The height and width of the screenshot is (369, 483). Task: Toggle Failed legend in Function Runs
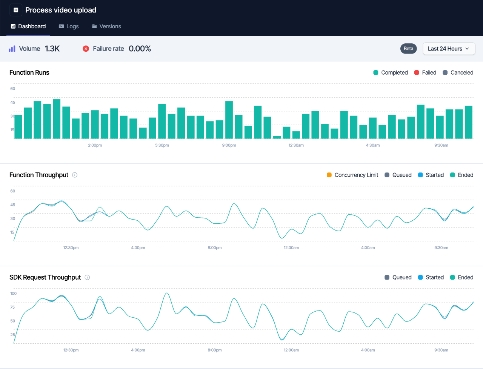(425, 72)
